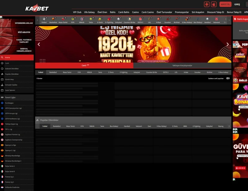
Task: Show previous sports in top icon strip
Action: tap(37, 20)
